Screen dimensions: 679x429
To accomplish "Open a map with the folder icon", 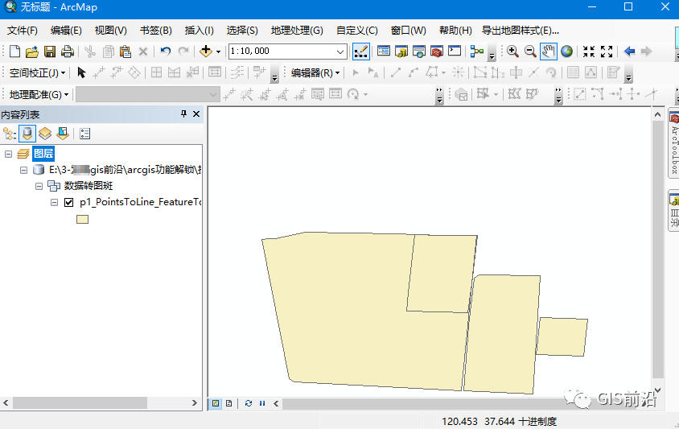I will click(x=32, y=52).
